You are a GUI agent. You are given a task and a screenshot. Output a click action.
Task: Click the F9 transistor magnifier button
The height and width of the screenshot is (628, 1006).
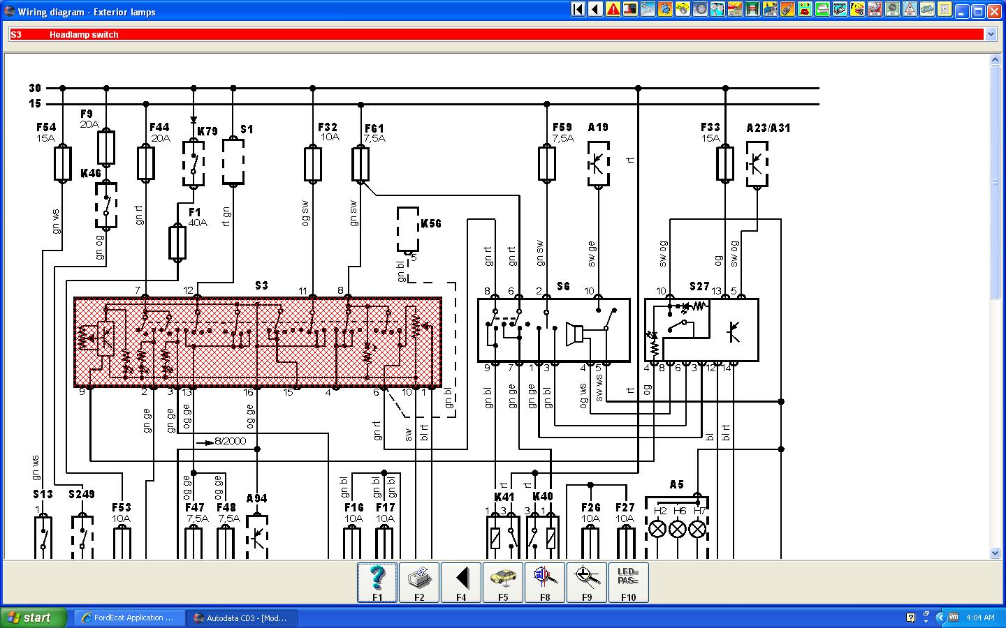[x=587, y=582]
